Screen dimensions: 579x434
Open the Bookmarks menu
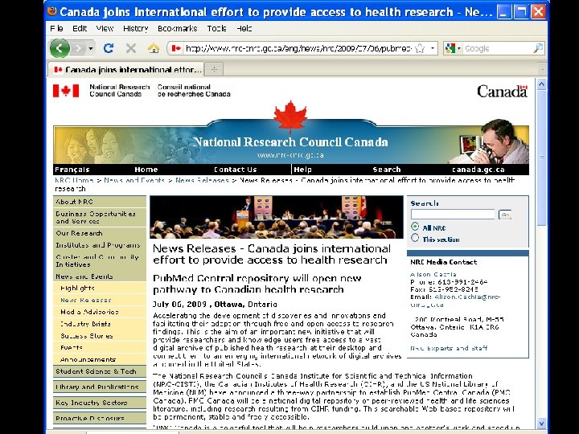177,28
